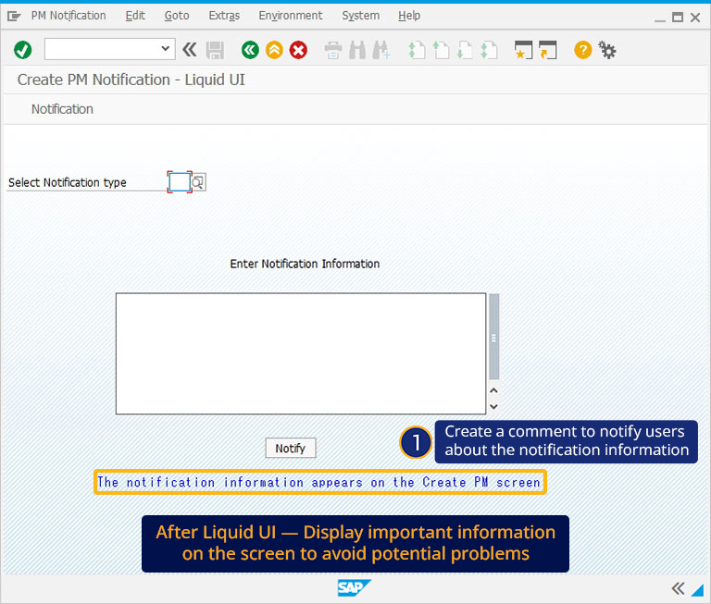Open the PM Notification menu
This screenshot has width=711, height=604.
click(x=69, y=16)
